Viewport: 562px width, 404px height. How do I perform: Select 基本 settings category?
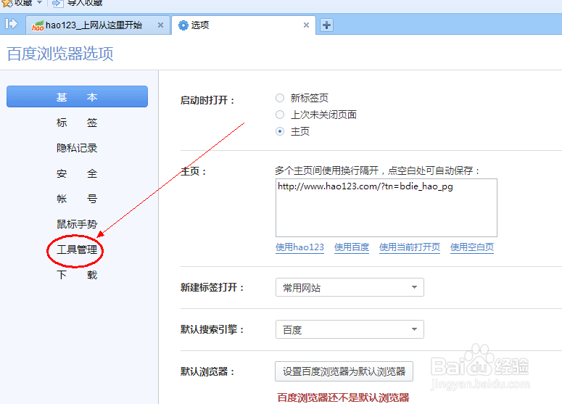tap(77, 96)
